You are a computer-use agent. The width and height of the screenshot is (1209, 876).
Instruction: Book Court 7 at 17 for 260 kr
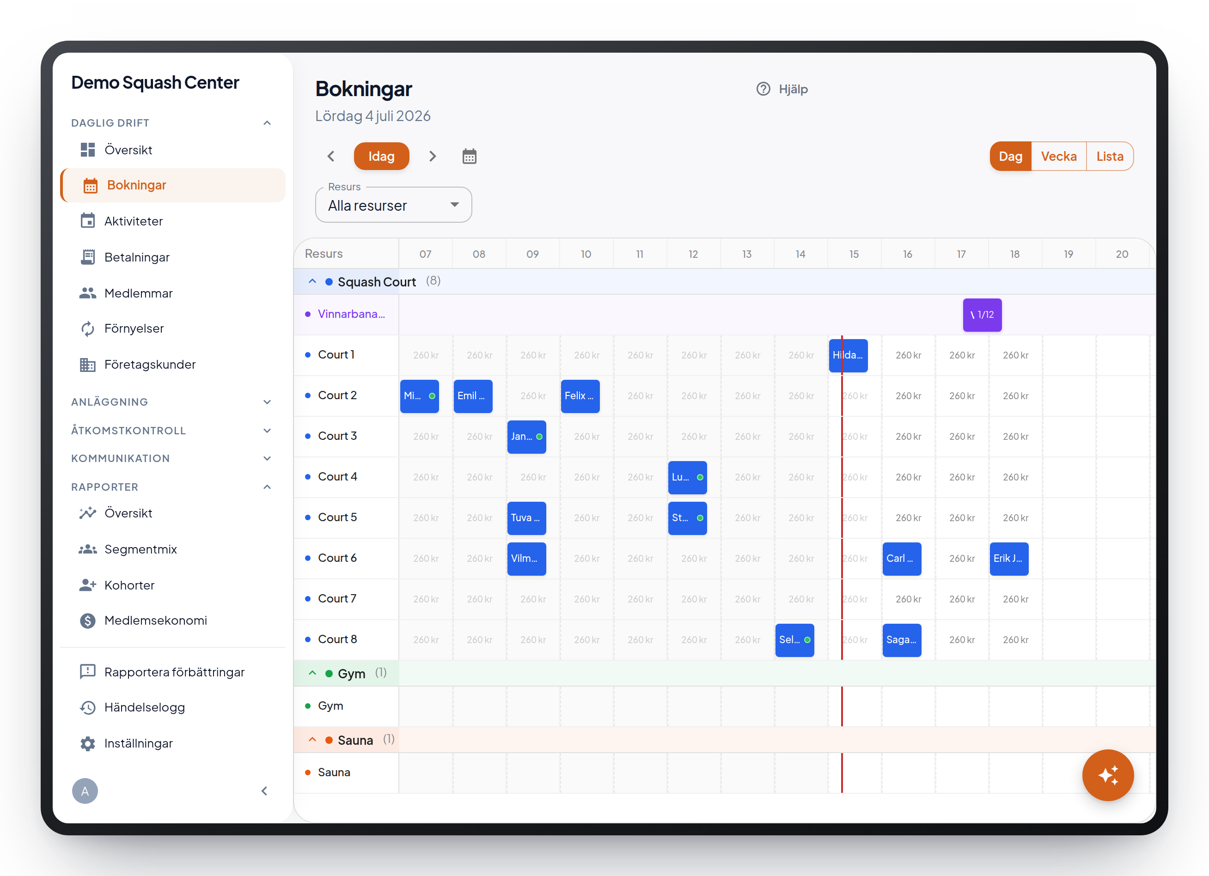962,599
